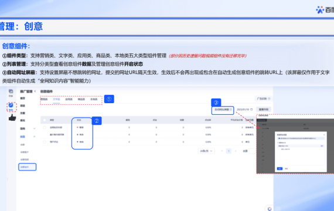Open 首页 in the 推广管理 menu
The height and width of the screenshot is (211, 334).
23,98
